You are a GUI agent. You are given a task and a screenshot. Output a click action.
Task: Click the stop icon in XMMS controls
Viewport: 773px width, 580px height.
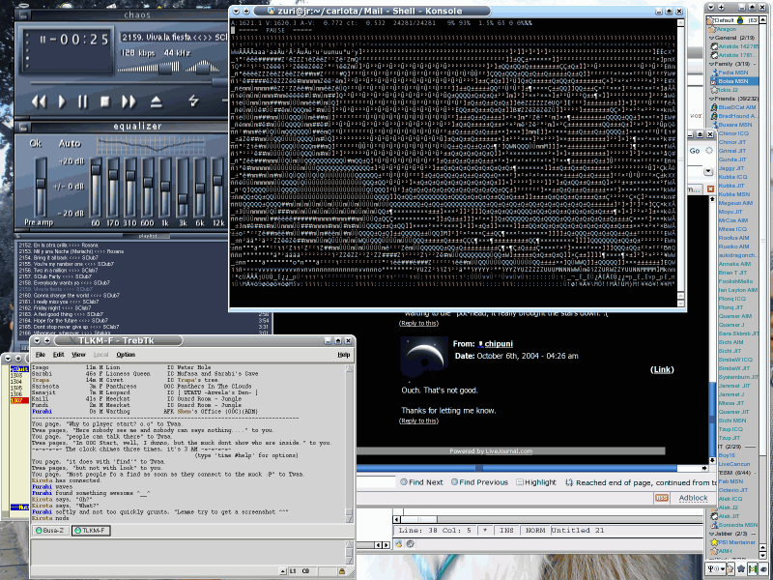105,101
